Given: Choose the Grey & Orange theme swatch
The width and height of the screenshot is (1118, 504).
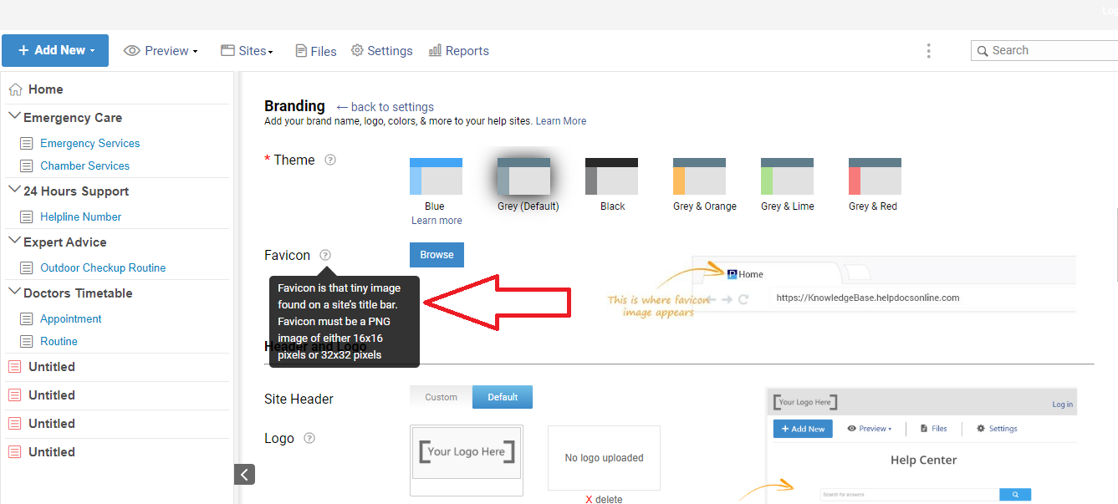Looking at the screenshot, I should tap(699, 176).
